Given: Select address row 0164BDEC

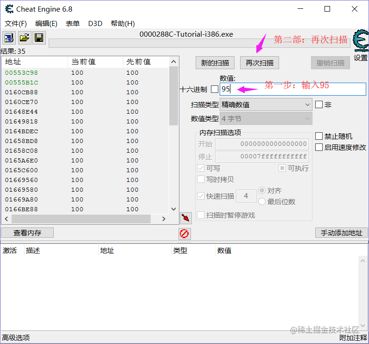Looking at the screenshot, I should click(x=85, y=131).
